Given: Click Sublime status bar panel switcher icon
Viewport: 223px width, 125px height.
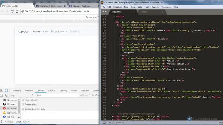Looking at the screenshot, I should coord(104,123).
